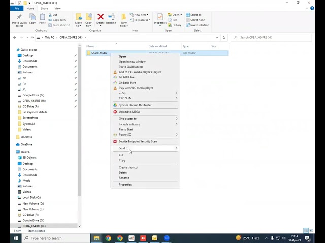Open the Move to dropdown

click(78, 20)
